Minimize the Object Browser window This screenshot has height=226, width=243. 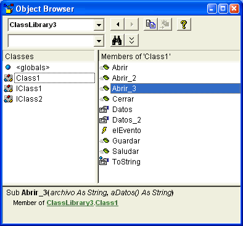tap(212, 9)
